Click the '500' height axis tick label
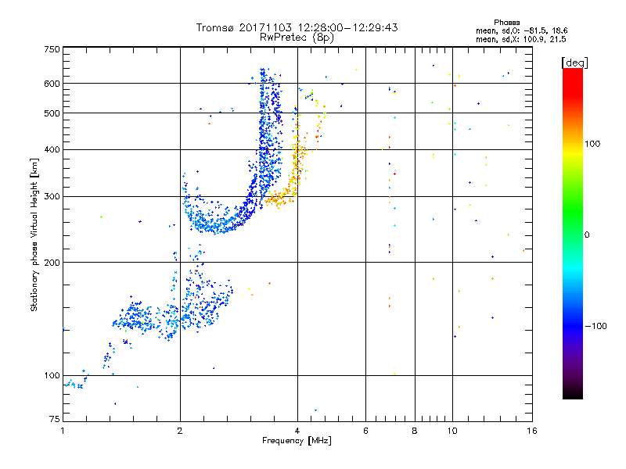The height and width of the screenshot is (469, 626). click(52, 113)
